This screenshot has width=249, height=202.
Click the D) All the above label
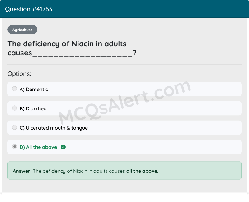38,147
